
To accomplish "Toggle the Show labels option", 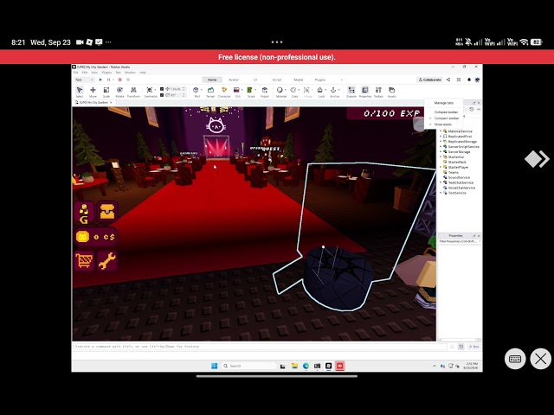I will pos(442,124).
